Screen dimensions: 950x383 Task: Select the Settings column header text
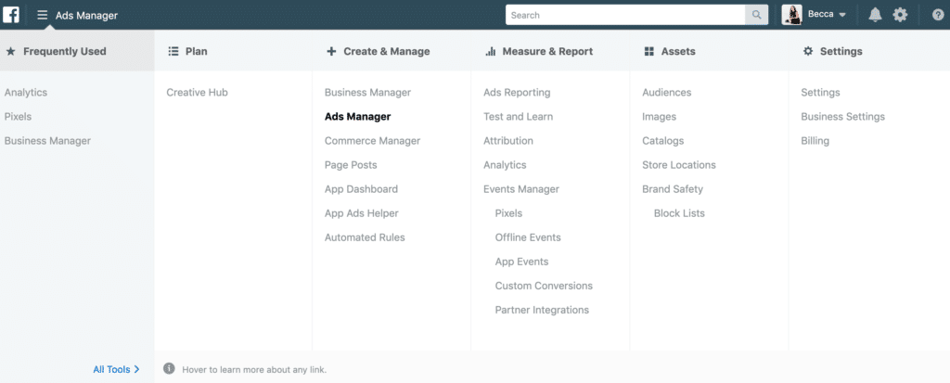pos(841,52)
